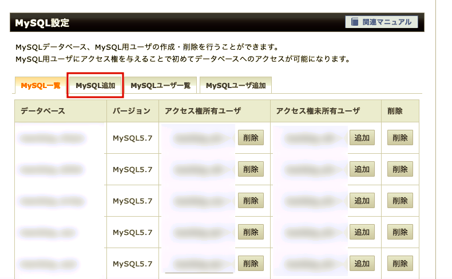Switch to the MySQL一覧 tab
452x279 pixels.
(41, 86)
